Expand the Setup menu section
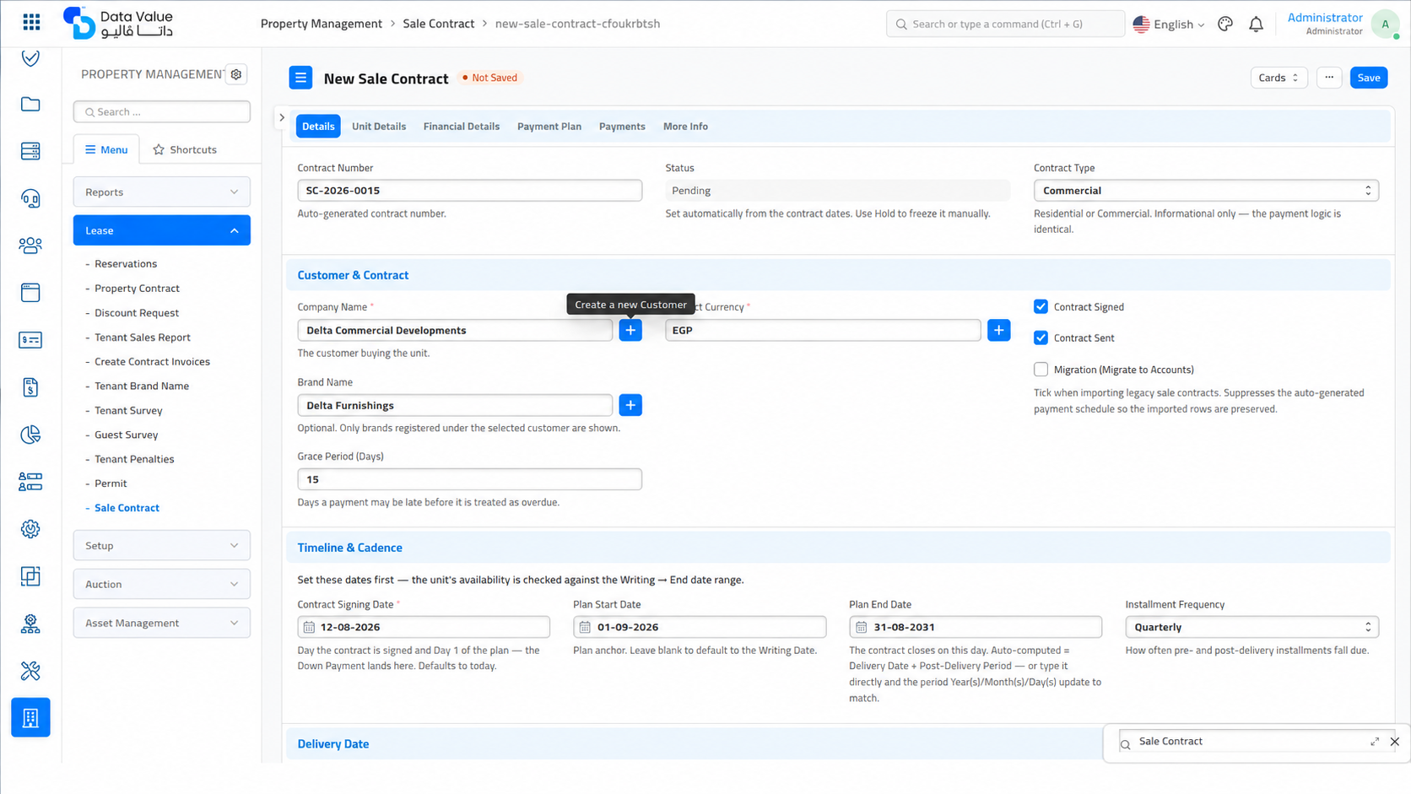This screenshot has height=794, width=1411. [x=162, y=545]
